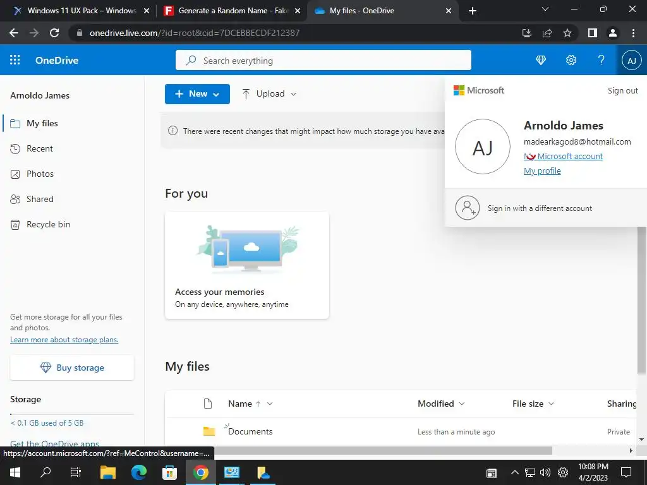Click the horizontal scrollbar
The image size is (647, 485).
coord(383,450)
